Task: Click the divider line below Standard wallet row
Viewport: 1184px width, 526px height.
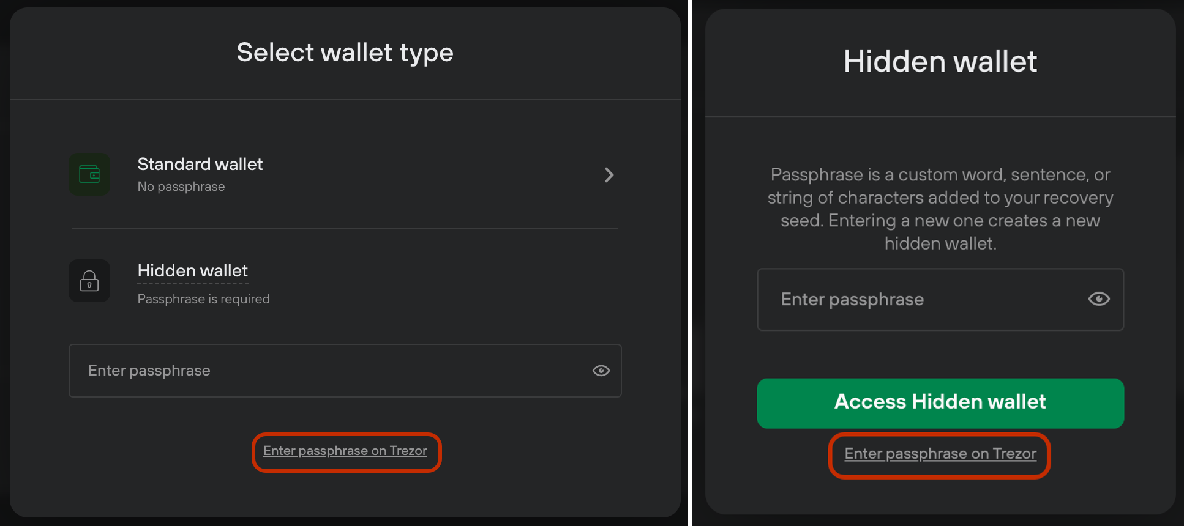Action: (x=345, y=228)
